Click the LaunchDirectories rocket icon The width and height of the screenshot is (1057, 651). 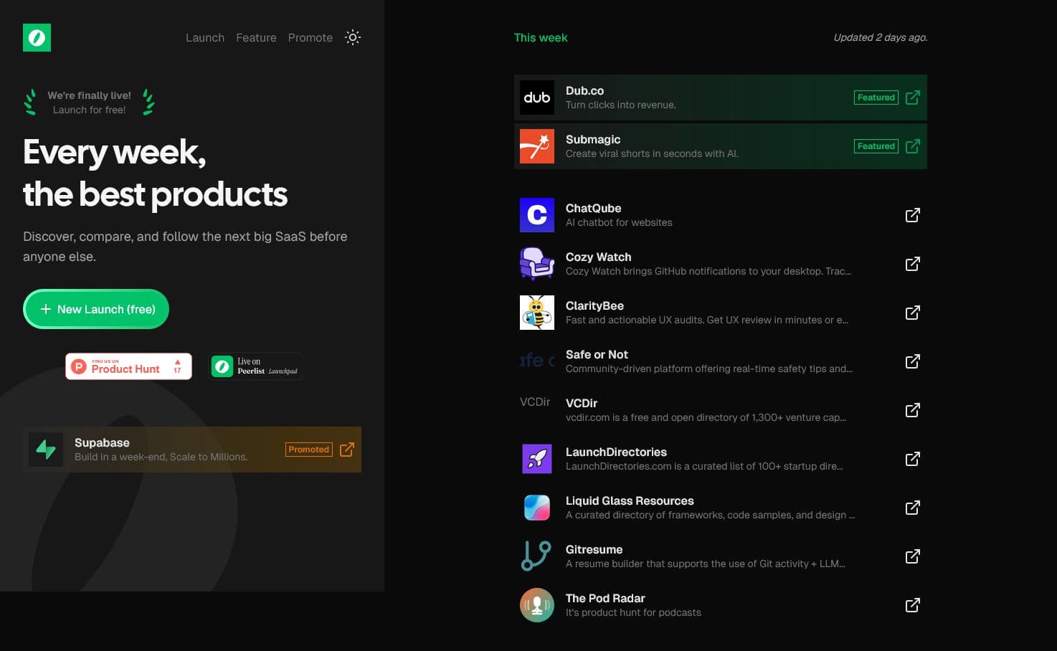pos(536,458)
